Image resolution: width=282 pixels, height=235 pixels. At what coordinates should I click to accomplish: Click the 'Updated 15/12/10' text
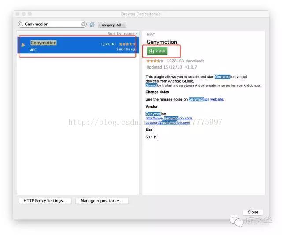pyautogui.click(x=164, y=67)
